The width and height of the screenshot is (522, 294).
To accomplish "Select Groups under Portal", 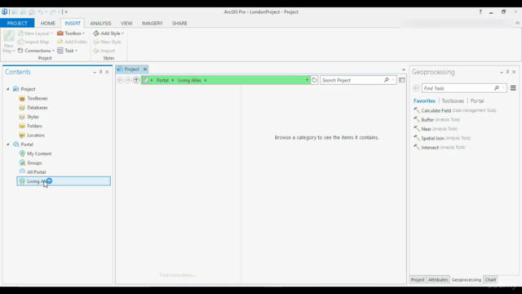I will pyautogui.click(x=34, y=163).
